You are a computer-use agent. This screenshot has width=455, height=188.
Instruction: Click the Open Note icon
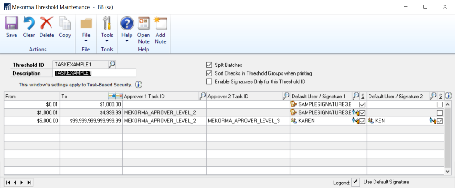click(x=144, y=24)
